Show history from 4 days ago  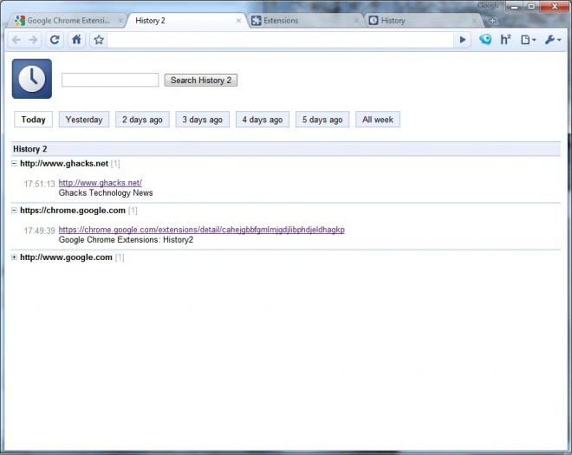point(263,120)
